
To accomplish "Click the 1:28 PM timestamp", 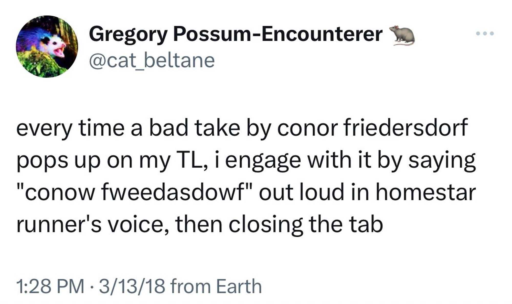I will tap(50, 286).
